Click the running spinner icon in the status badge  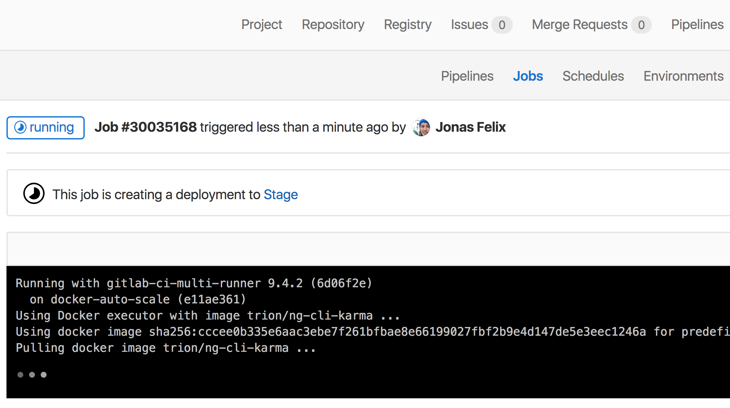(x=20, y=127)
